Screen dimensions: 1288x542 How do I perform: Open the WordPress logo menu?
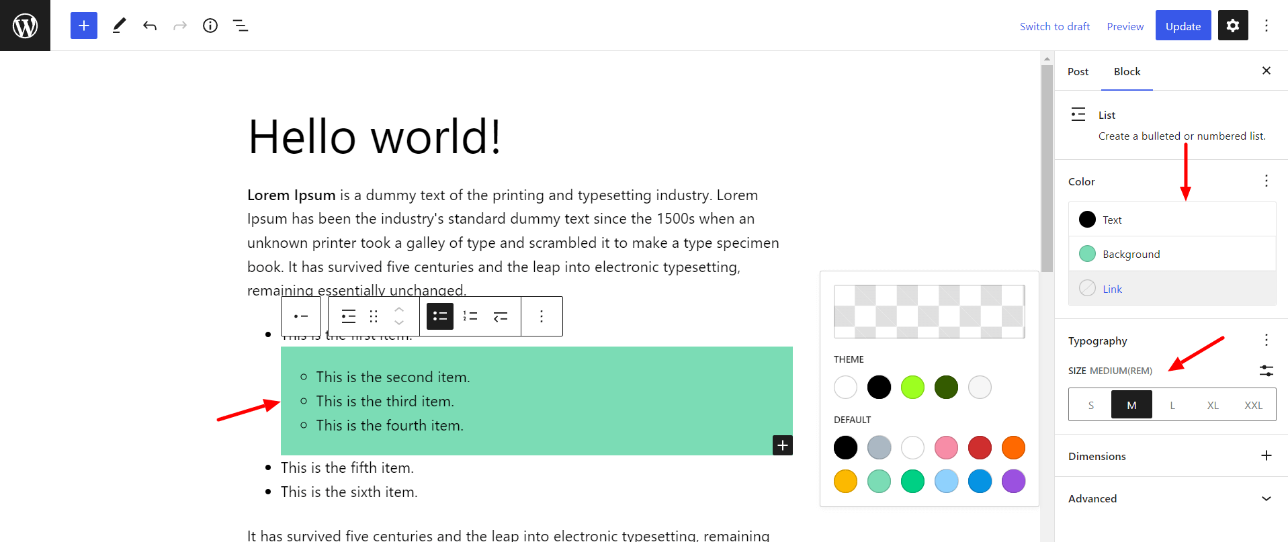tap(25, 26)
